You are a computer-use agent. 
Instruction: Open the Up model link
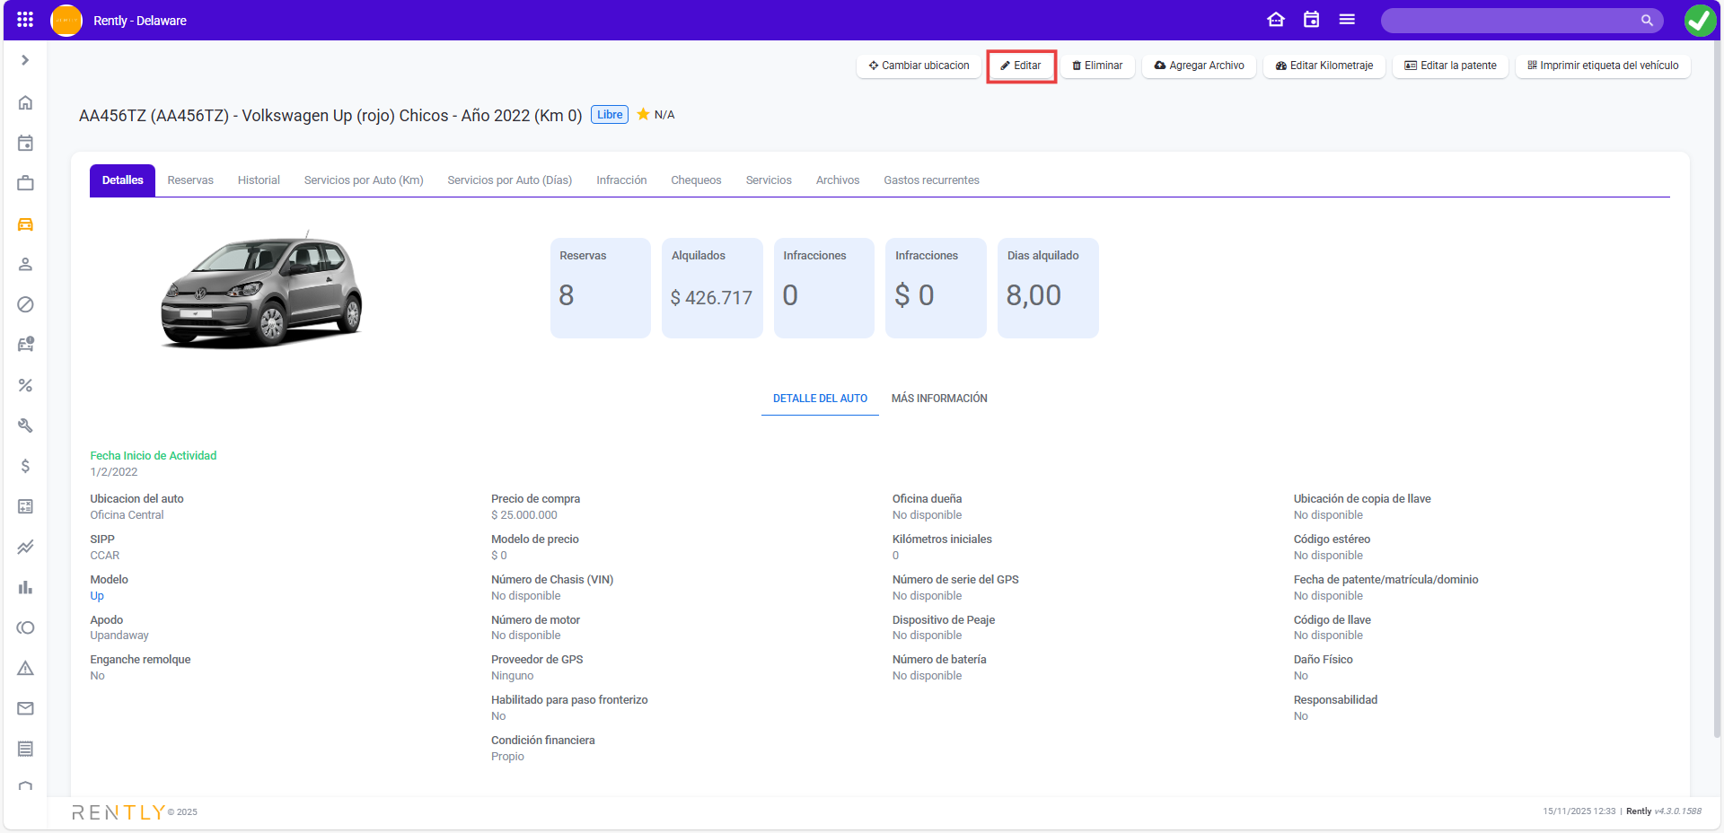tap(97, 596)
